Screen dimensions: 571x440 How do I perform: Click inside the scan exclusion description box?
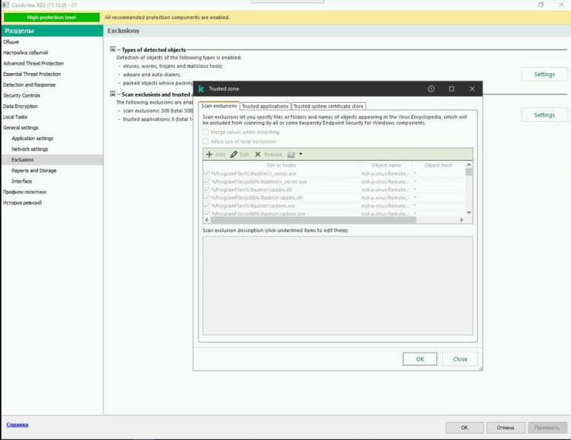[337, 285]
